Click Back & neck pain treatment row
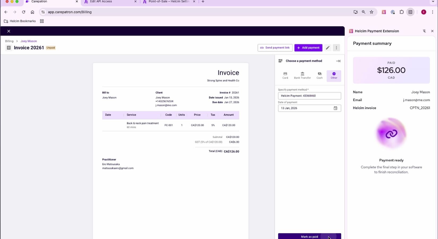The width and height of the screenshot is (438, 239). point(171,125)
